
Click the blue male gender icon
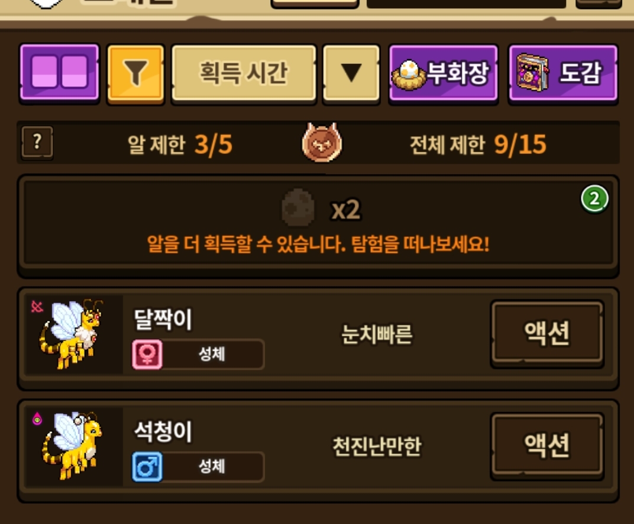[147, 467]
